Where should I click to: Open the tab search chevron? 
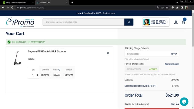pos(177,2)
